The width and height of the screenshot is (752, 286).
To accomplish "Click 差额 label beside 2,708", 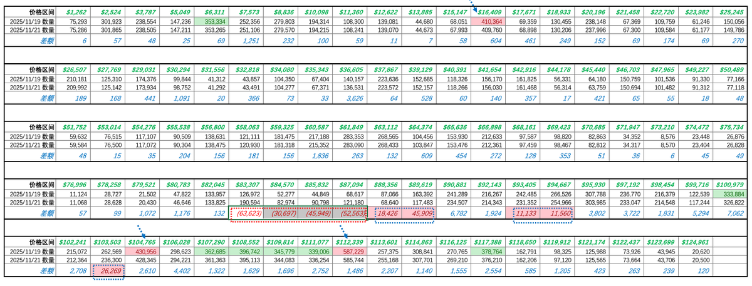I will tap(48, 270).
